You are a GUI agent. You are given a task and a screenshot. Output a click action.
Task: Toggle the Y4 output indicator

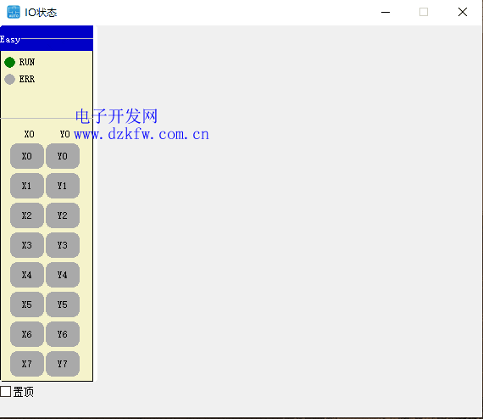click(63, 275)
